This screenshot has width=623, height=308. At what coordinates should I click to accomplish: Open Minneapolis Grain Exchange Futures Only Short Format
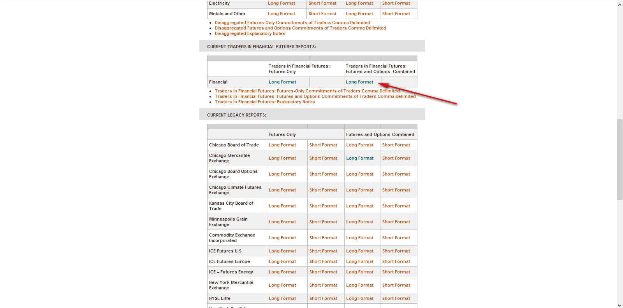(x=323, y=222)
